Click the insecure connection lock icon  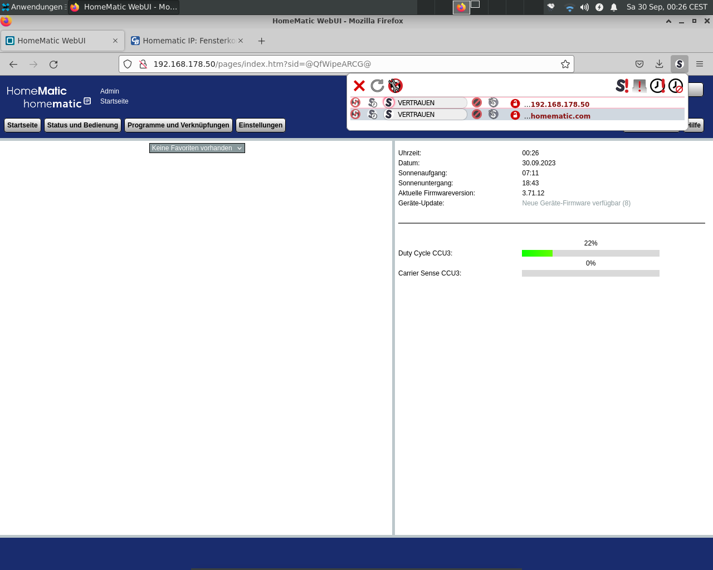coord(143,64)
